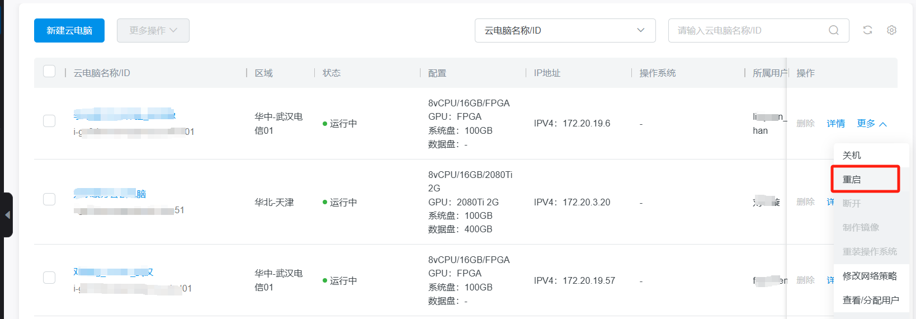Image resolution: width=916 pixels, height=319 pixels.
Task: Click the refresh list icon
Action: [x=867, y=30]
